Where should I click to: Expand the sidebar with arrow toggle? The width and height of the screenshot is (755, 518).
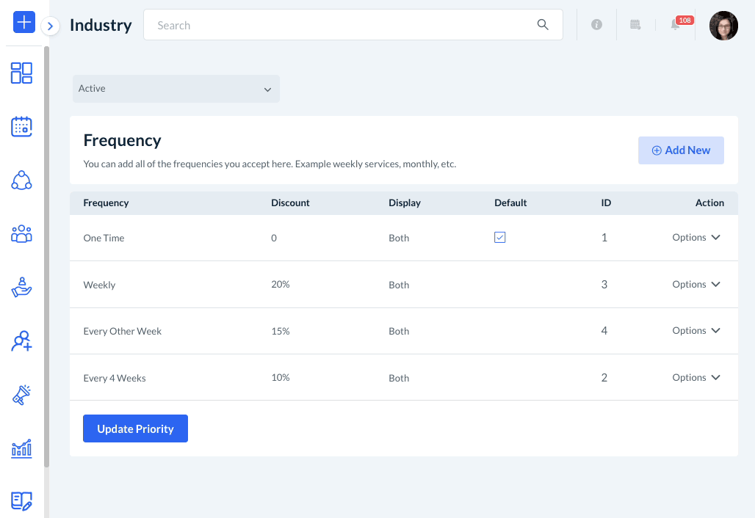pos(50,26)
